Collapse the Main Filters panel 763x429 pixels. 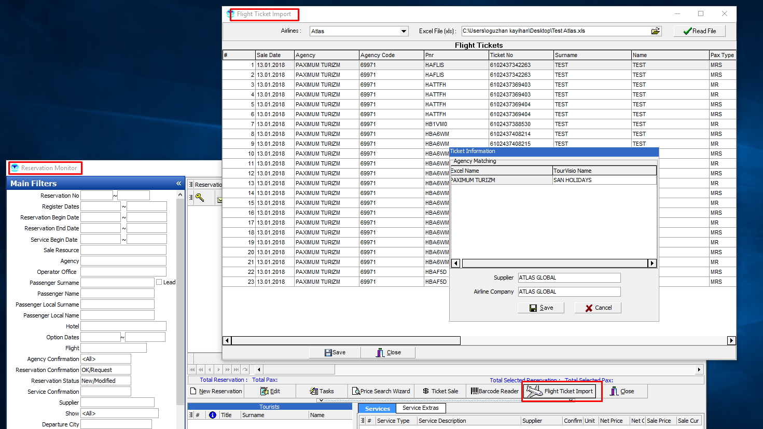(178, 183)
